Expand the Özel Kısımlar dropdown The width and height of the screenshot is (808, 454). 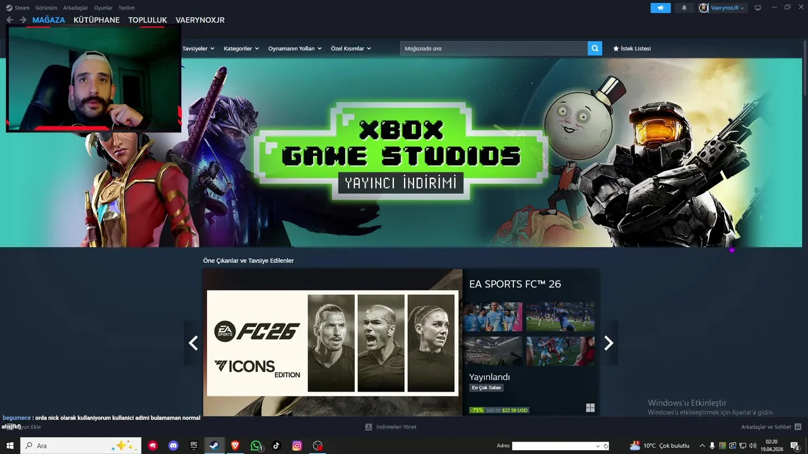[351, 49]
